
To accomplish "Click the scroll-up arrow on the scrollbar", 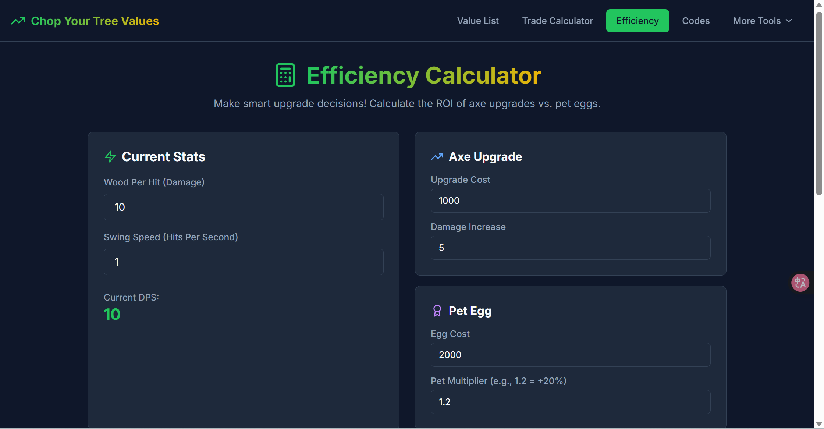I will click(819, 5).
